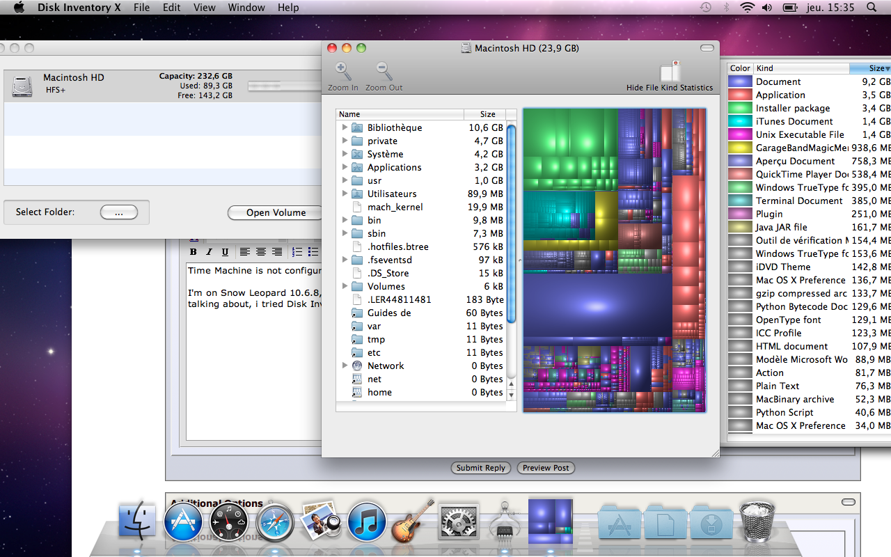Screen dimensions: 891x557
Task: Click the Zoom In magnifier icon
Action: coord(343,71)
